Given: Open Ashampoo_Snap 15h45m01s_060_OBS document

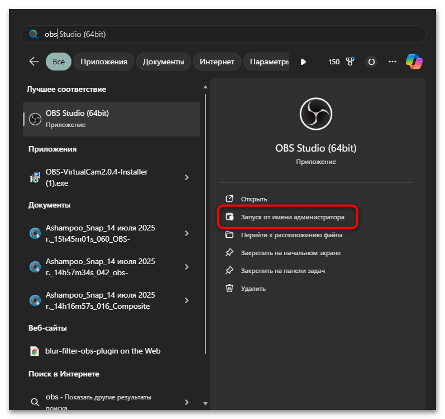Looking at the screenshot, I should (111, 233).
